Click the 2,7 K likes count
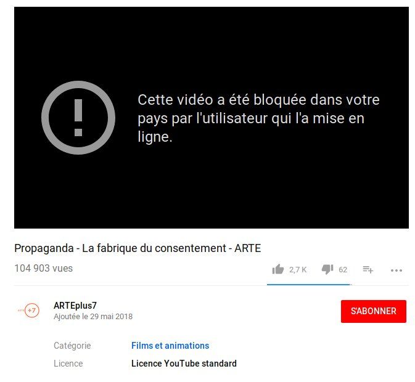Screen dimensions: 415x382 [298, 270]
